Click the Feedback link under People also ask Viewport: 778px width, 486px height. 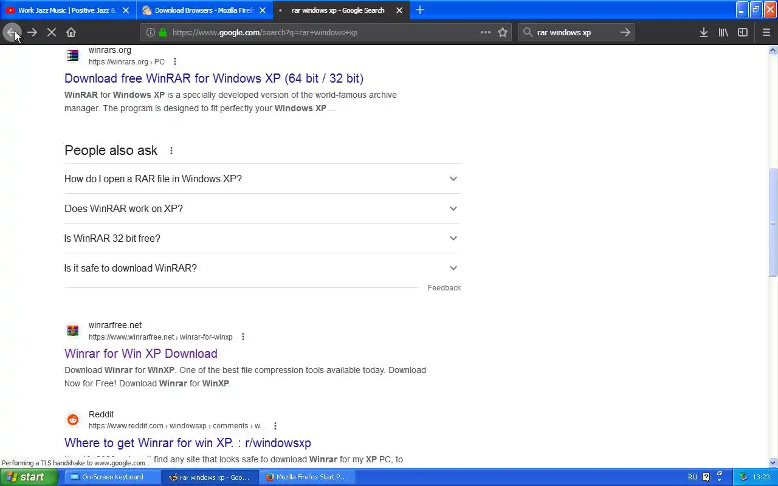click(444, 288)
